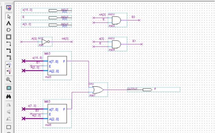Choose the Orthogonal Conduit tool

pyautogui.click(x=9, y=58)
